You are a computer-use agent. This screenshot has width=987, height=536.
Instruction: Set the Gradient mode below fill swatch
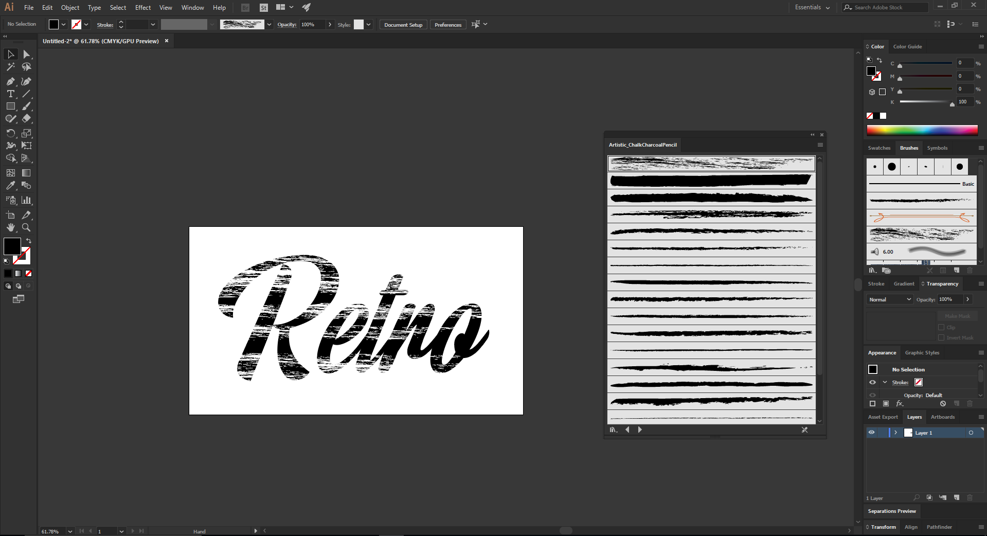click(19, 274)
